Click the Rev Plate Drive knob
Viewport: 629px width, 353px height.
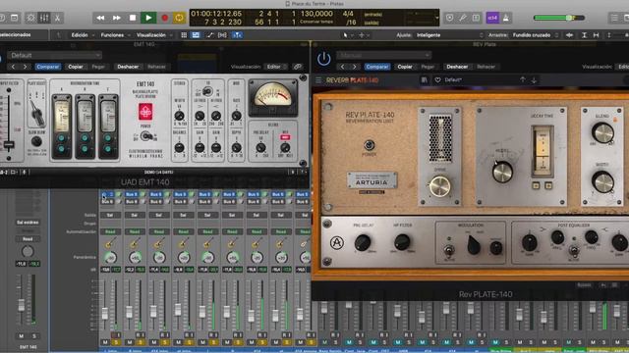[440, 185]
